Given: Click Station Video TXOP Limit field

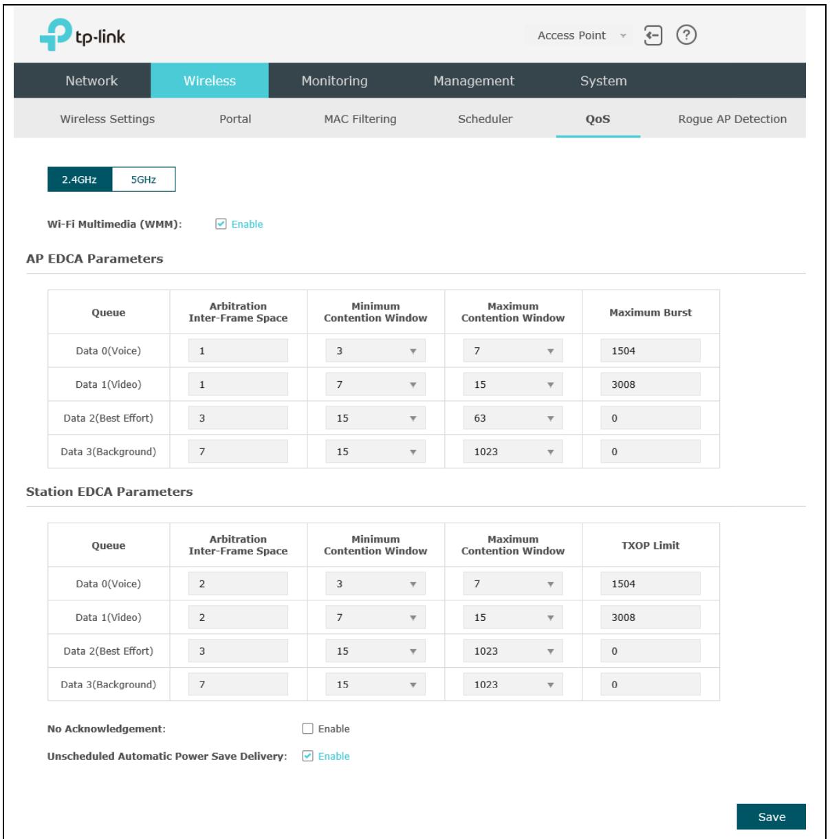Looking at the screenshot, I should tap(651, 618).
